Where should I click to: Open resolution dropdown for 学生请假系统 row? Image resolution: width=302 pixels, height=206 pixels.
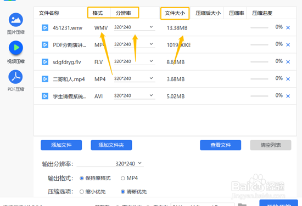pos(135,96)
